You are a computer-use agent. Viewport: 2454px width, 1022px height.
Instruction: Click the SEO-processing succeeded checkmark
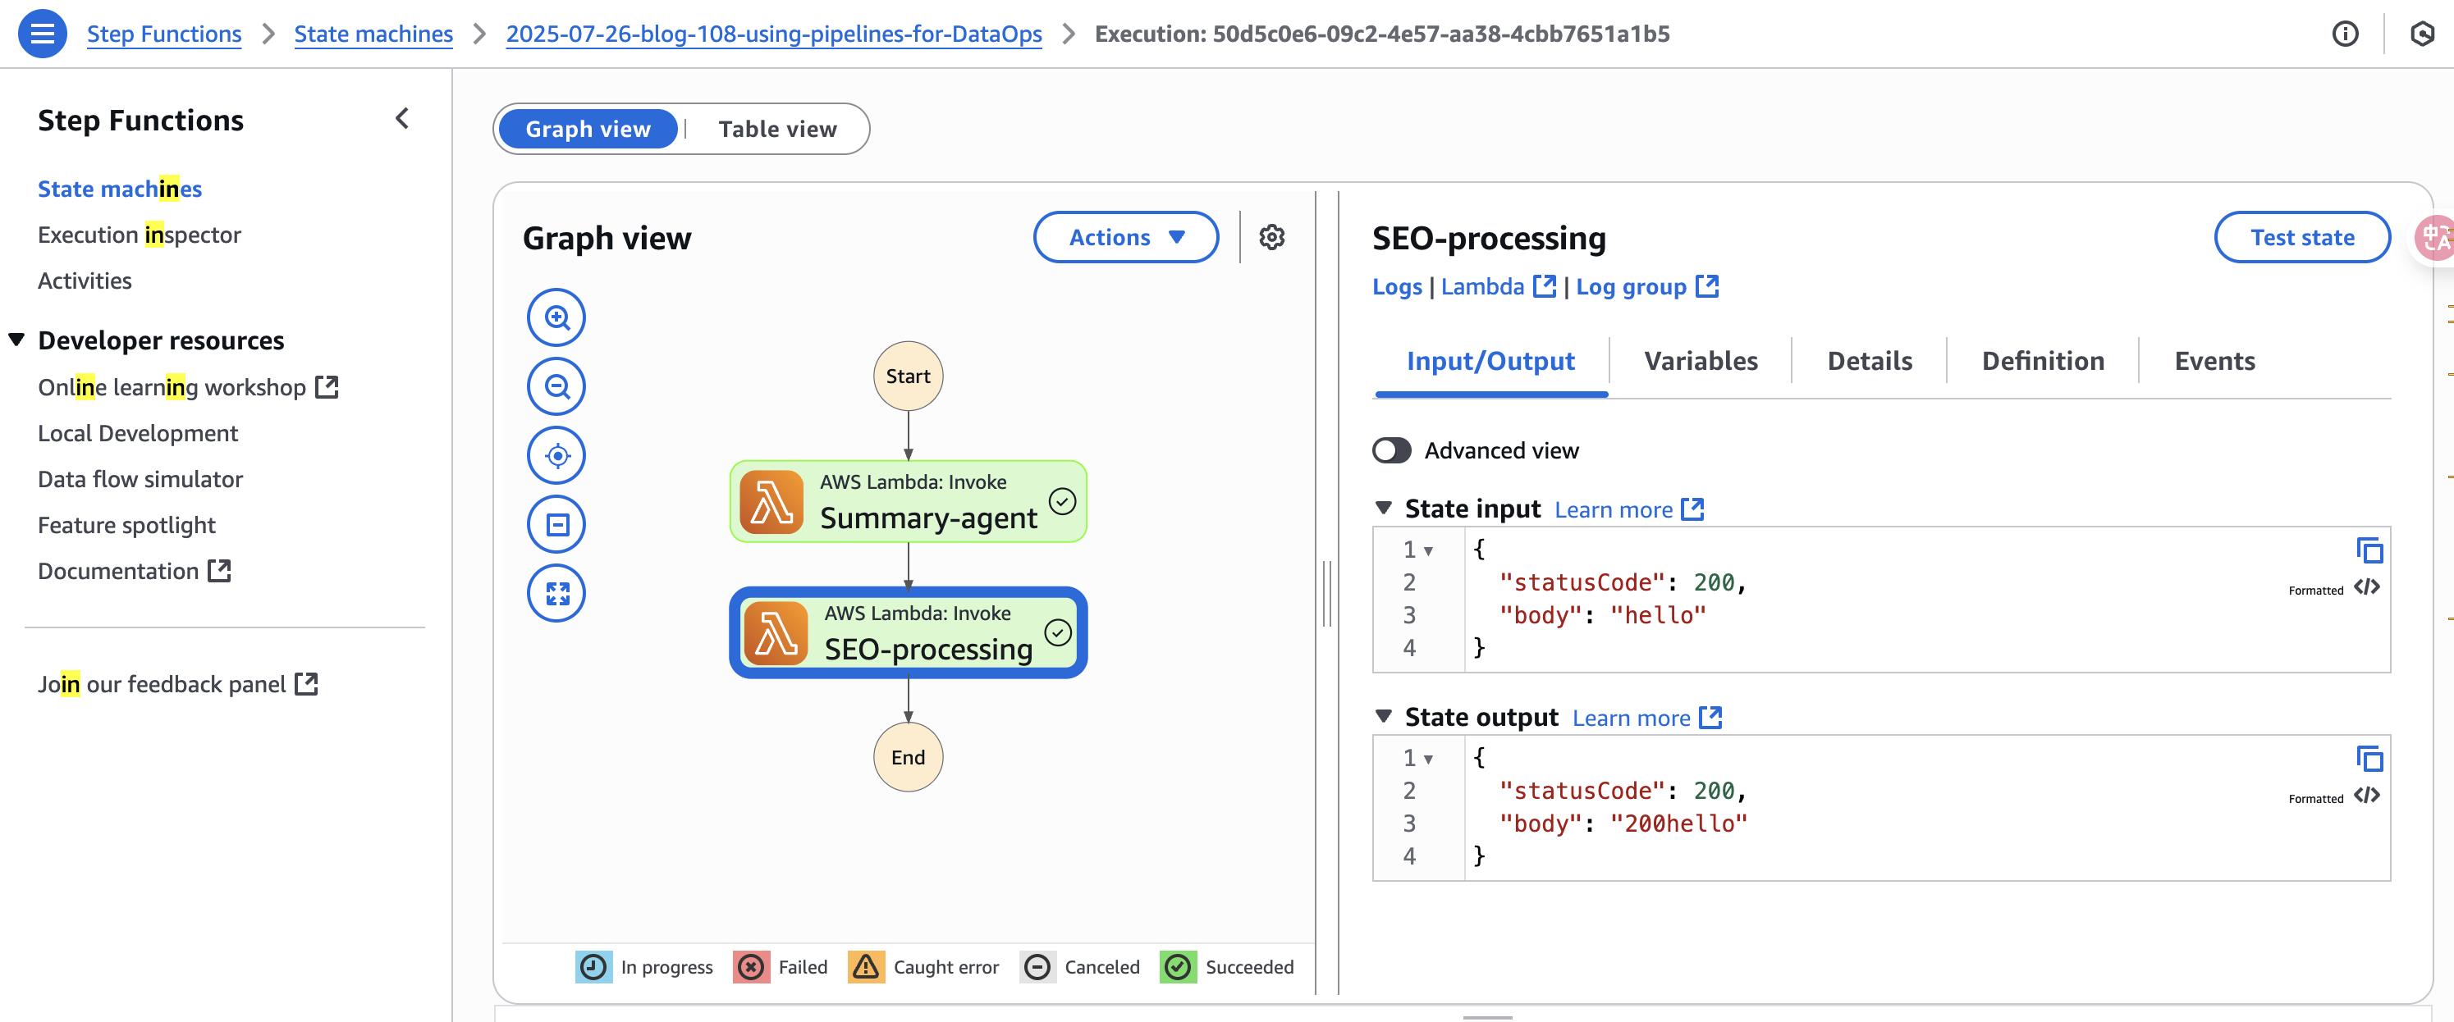[x=1059, y=632]
